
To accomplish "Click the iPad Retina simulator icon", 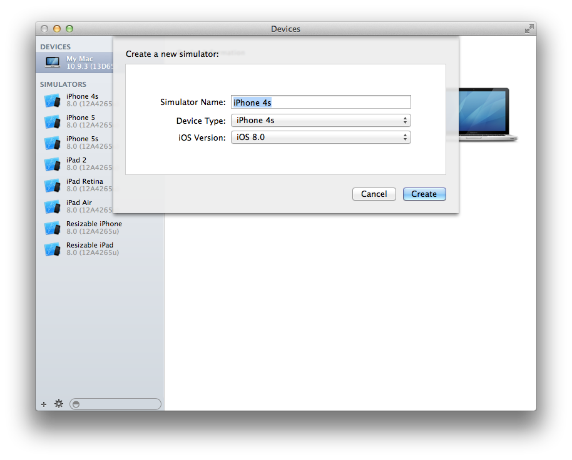I will pyautogui.click(x=53, y=186).
